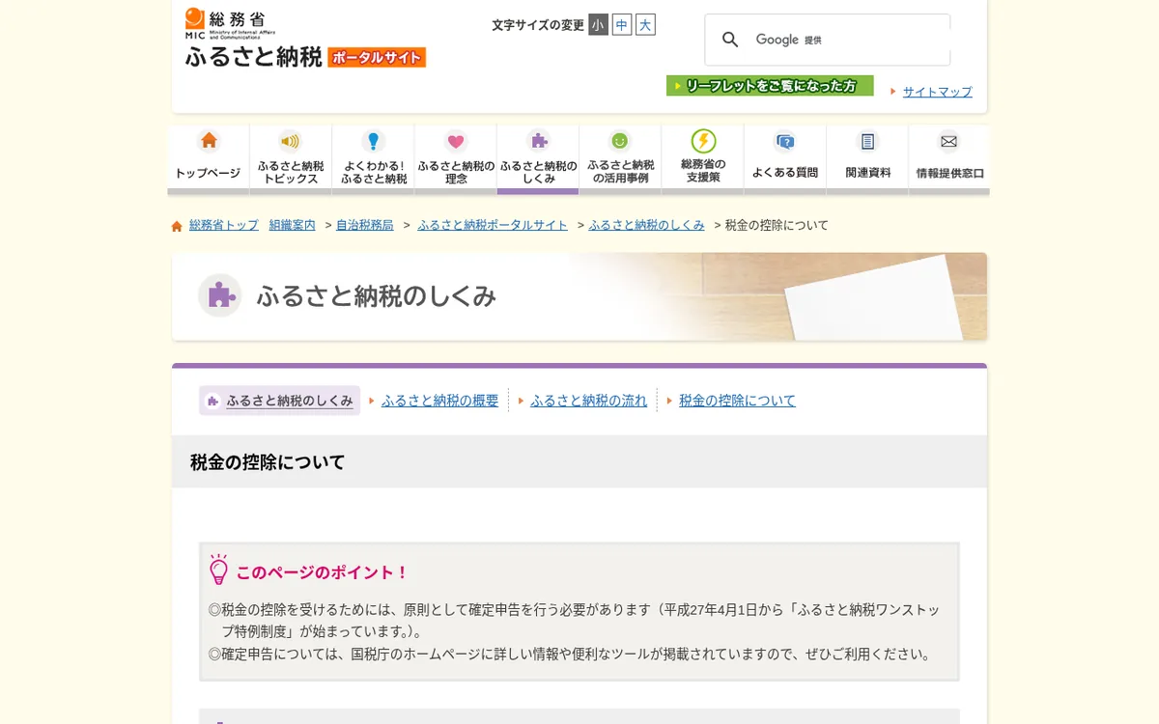Click the envelope icon above 情報提供窓口
This screenshot has width=1159, height=724.
coord(949,141)
